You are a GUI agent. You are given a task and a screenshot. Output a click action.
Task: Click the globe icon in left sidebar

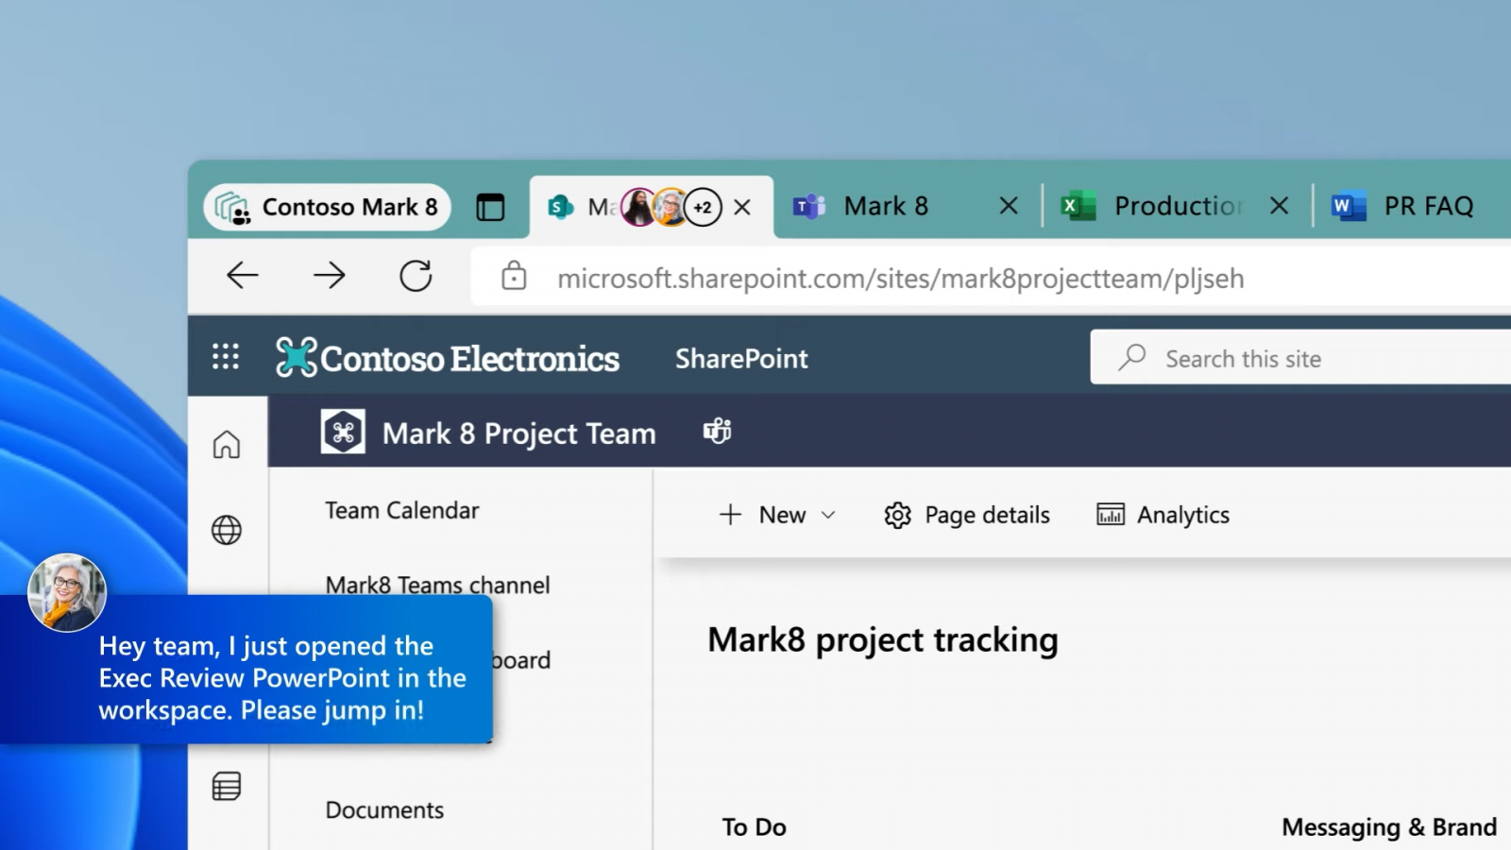(x=227, y=530)
